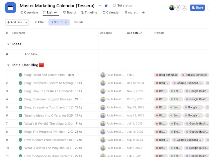Viewport: 209px width, 157px height.
Task: Switch to the Calendar tab
Action: point(111,13)
